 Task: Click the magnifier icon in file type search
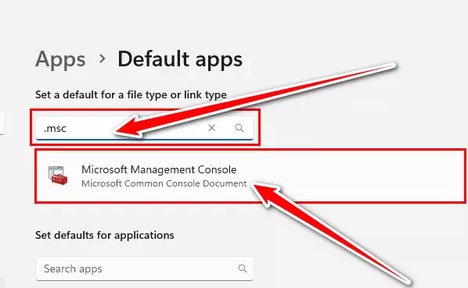[239, 128]
